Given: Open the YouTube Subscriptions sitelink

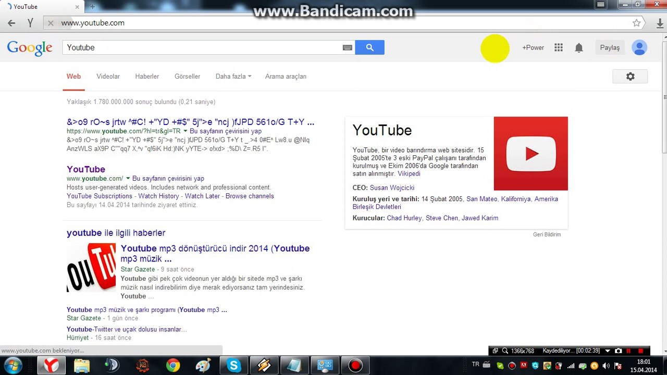Looking at the screenshot, I should (100, 196).
